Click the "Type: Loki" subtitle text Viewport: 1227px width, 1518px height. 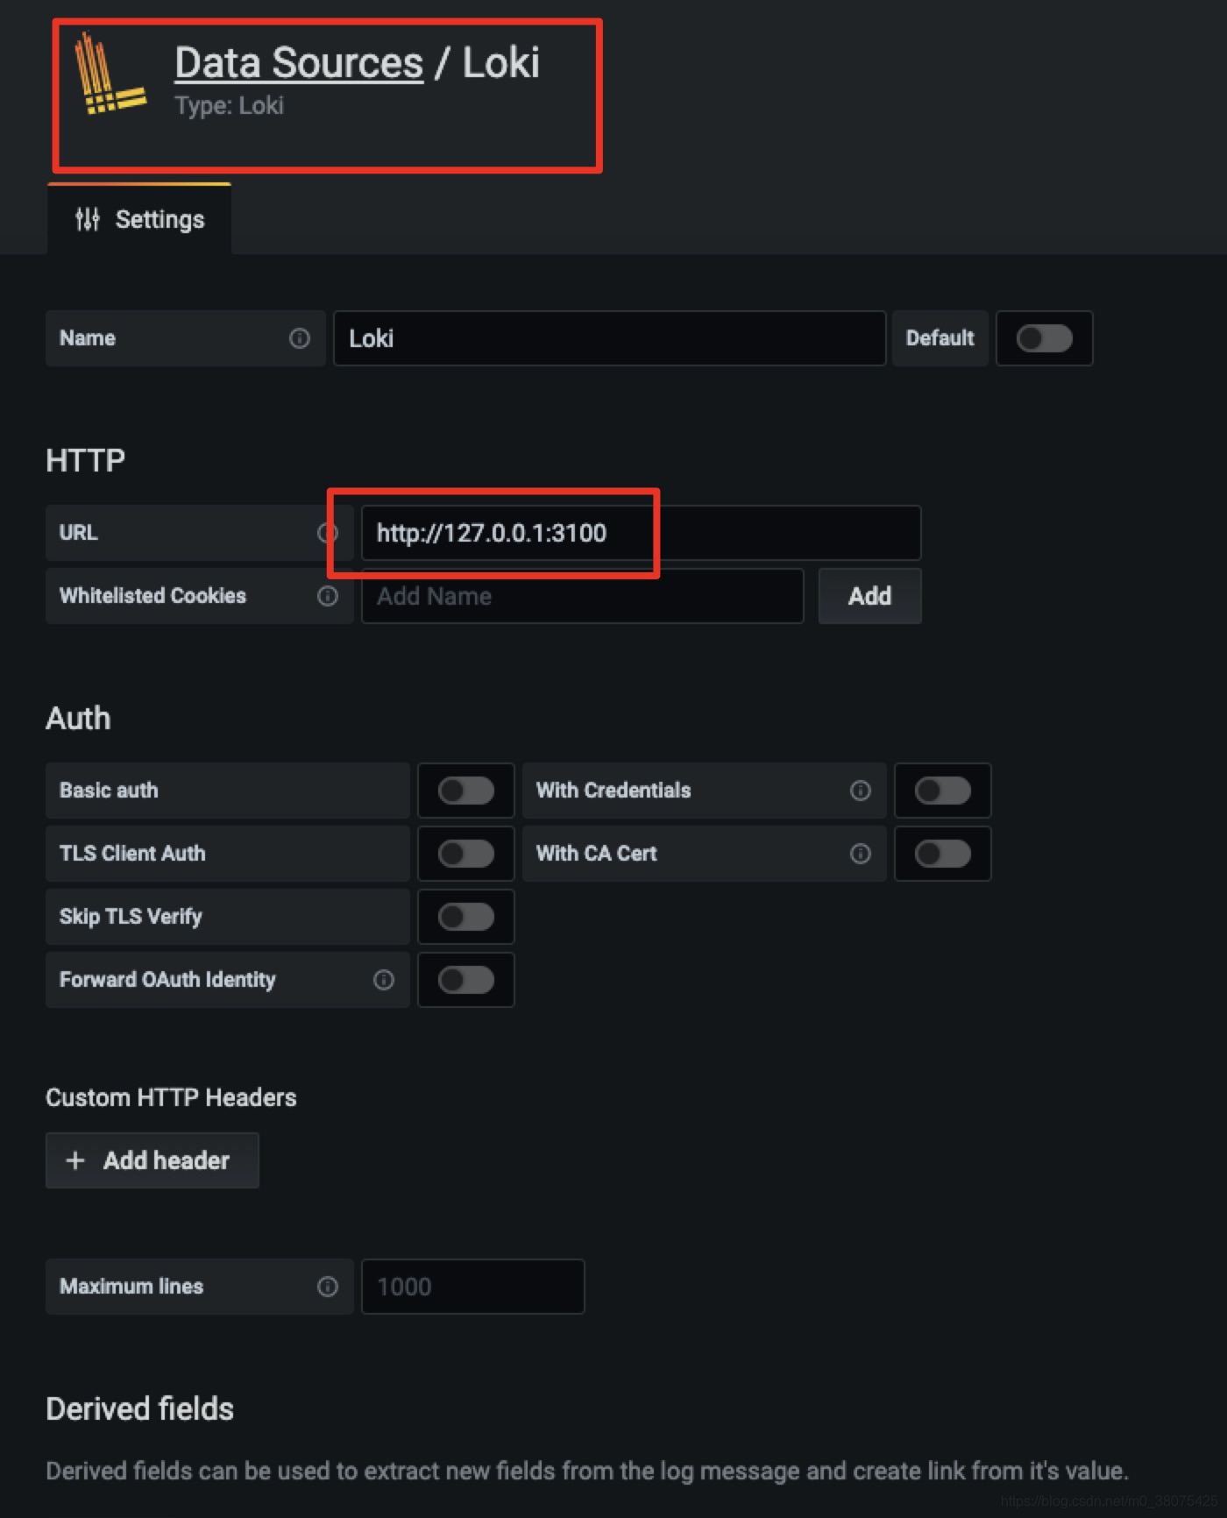pyautogui.click(x=230, y=106)
